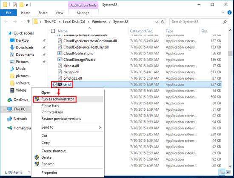This screenshot has width=234, height=178.
Task: Expand chevron after This PC breadcrumb
Action: coord(60,22)
